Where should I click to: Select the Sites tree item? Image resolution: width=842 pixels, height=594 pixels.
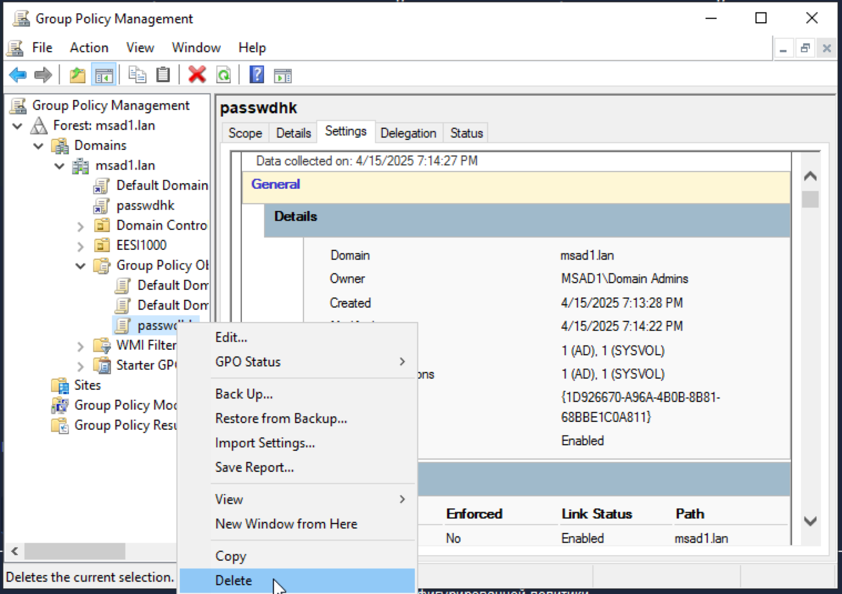tap(87, 385)
